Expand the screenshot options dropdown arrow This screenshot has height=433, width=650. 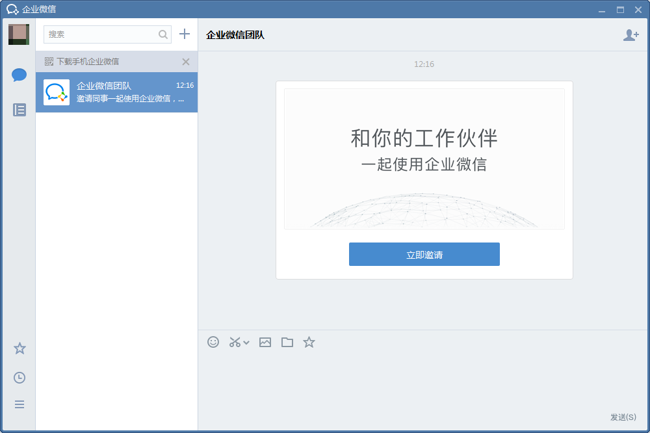[x=246, y=343]
